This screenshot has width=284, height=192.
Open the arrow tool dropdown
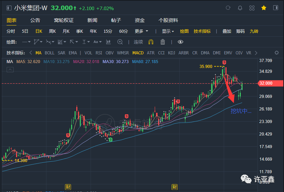tap(74, 42)
